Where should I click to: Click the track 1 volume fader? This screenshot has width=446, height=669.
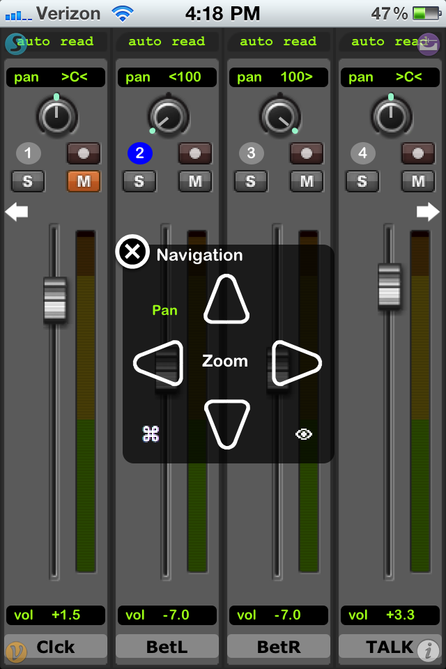(55, 300)
